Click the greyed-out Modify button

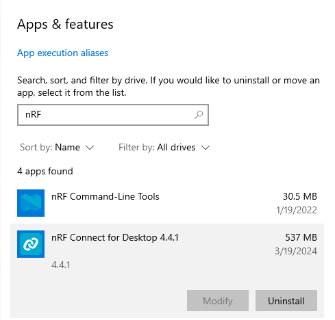click(x=218, y=301)
